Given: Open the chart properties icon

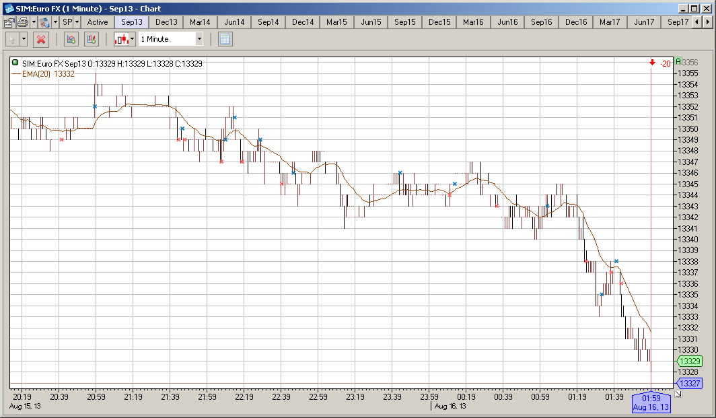Looking at the screenshot, I should [x=9, y=22].
